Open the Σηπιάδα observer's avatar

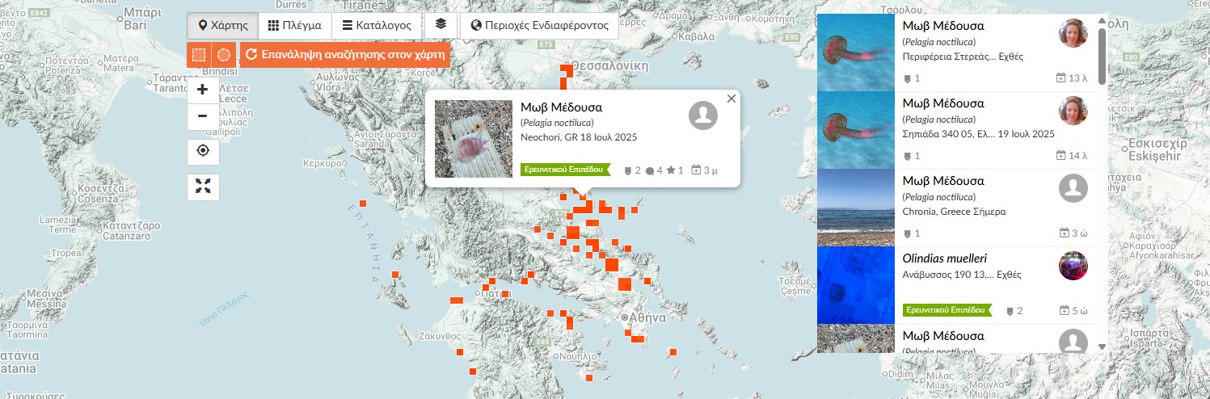(1073, 111)
